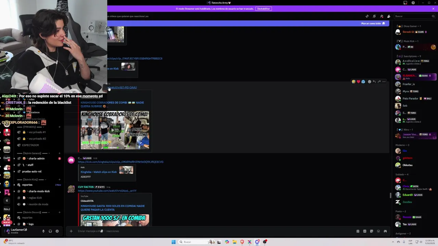The width and height of the screenshot is (438, 246).
Task: Open the charla-mods-kick channel
Action: click(39, 191)
